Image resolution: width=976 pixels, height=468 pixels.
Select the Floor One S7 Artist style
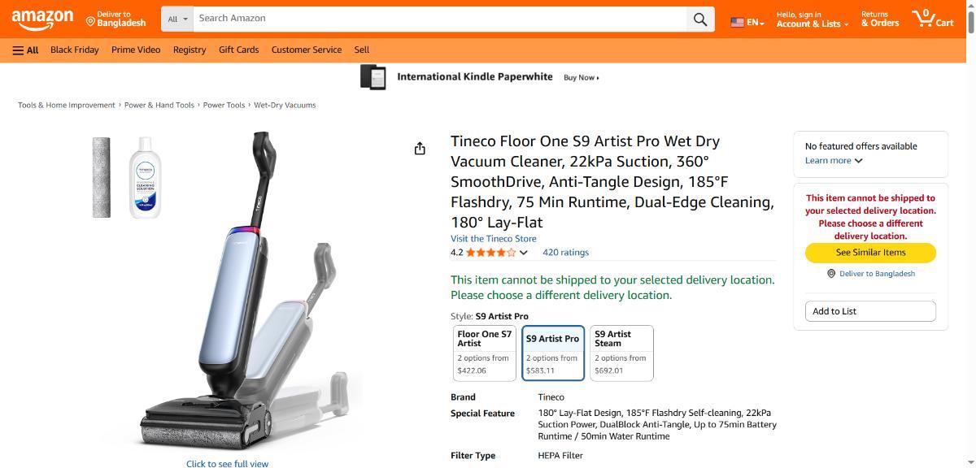[x=485, y=353]
